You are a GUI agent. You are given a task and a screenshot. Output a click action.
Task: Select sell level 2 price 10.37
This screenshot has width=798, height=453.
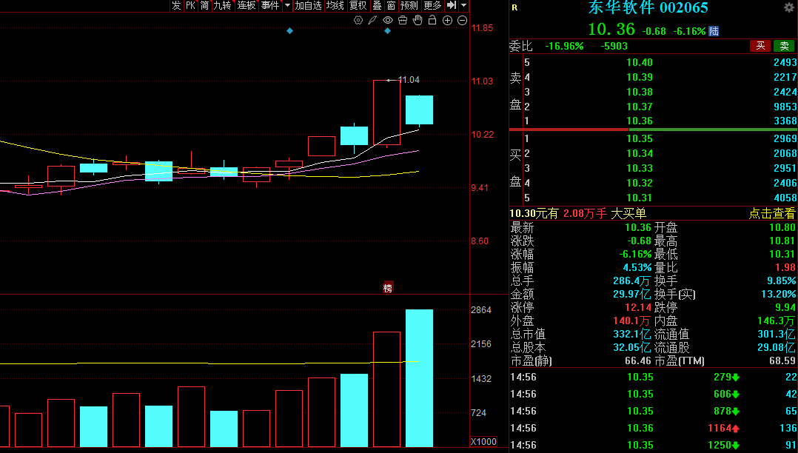point(640,107)
